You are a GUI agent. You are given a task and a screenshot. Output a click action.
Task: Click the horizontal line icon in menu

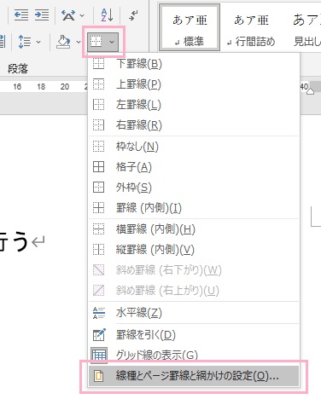click(99, 313)
